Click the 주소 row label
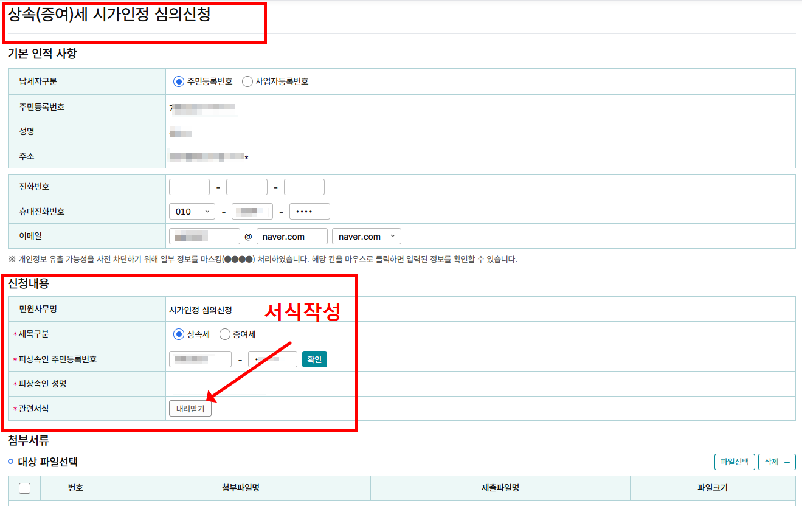The width and height of the screenshot is (802, 506). [x=27, y=156]
